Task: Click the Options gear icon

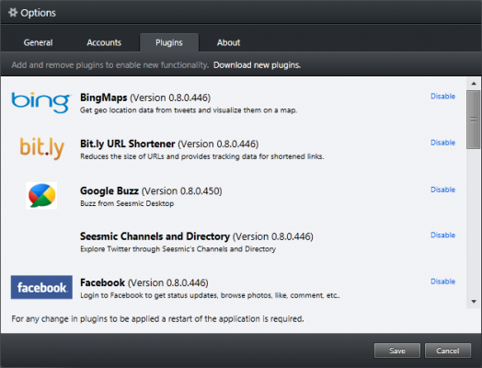Action: [13, 13]
